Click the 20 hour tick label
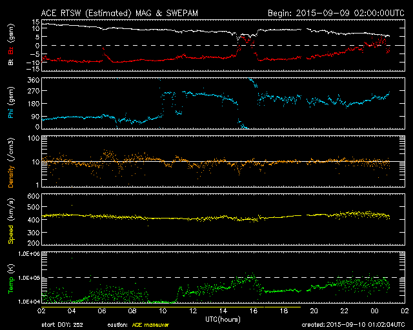 click(x=314, y=310)
